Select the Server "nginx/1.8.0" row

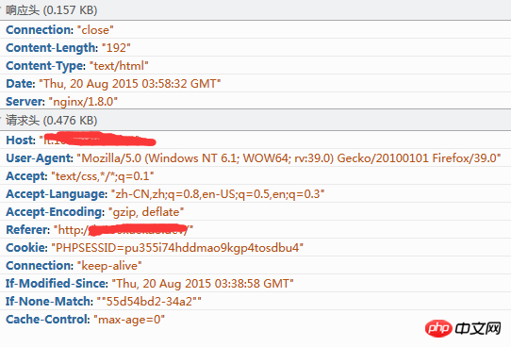click(255, 101)
